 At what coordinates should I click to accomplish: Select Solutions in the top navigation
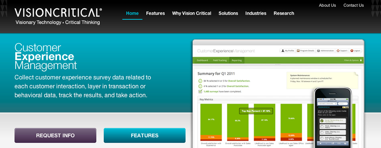pyautogui.click(x=228, y=13)
